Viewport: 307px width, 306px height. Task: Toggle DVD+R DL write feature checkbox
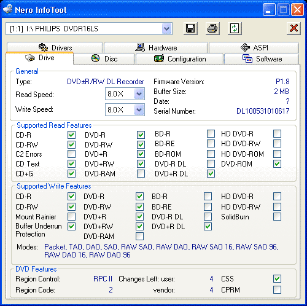[208, 226]
